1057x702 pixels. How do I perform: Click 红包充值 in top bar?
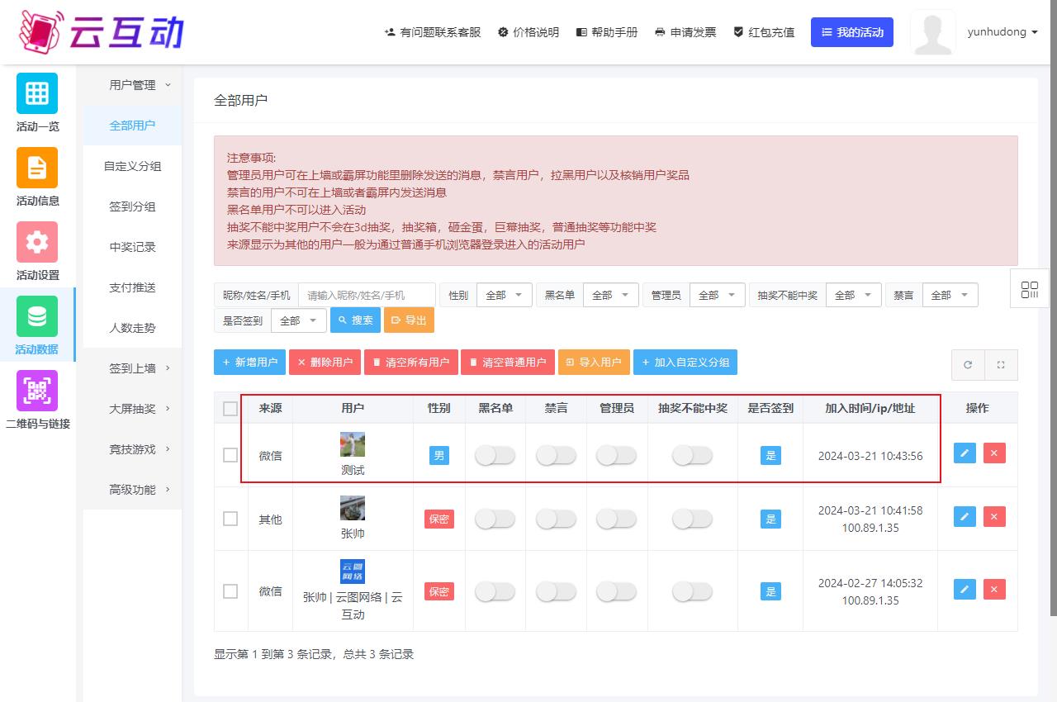point(764,32)
